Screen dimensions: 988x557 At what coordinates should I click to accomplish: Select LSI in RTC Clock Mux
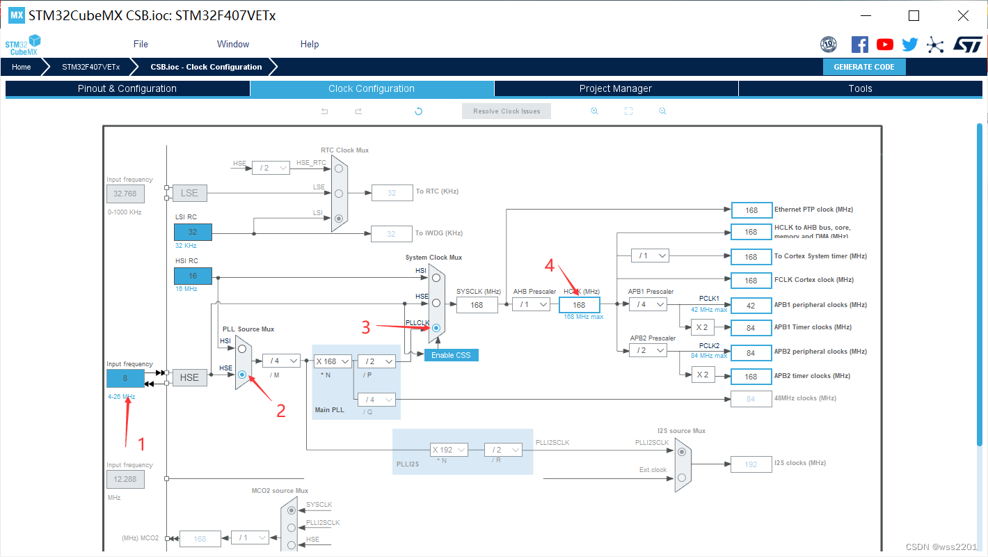[x=339, y=218]
